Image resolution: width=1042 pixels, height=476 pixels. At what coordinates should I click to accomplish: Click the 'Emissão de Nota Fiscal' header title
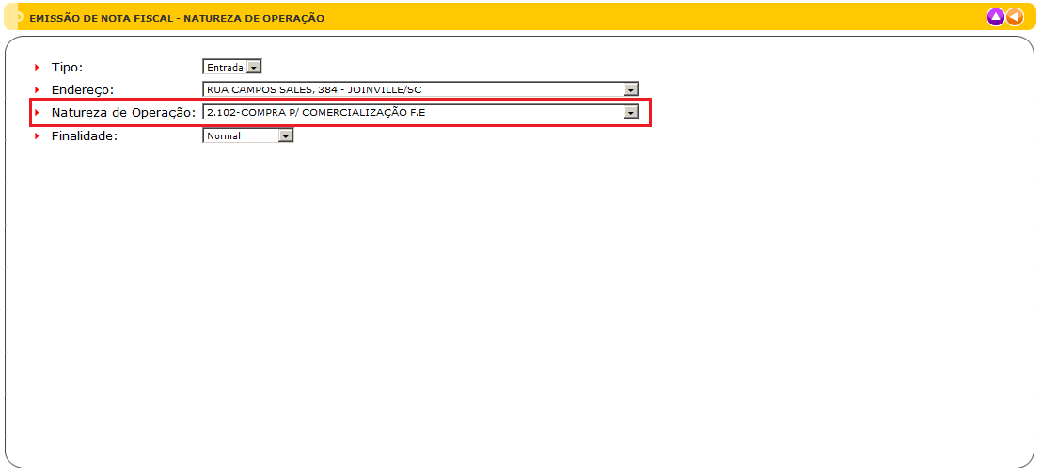coord(177,18)
